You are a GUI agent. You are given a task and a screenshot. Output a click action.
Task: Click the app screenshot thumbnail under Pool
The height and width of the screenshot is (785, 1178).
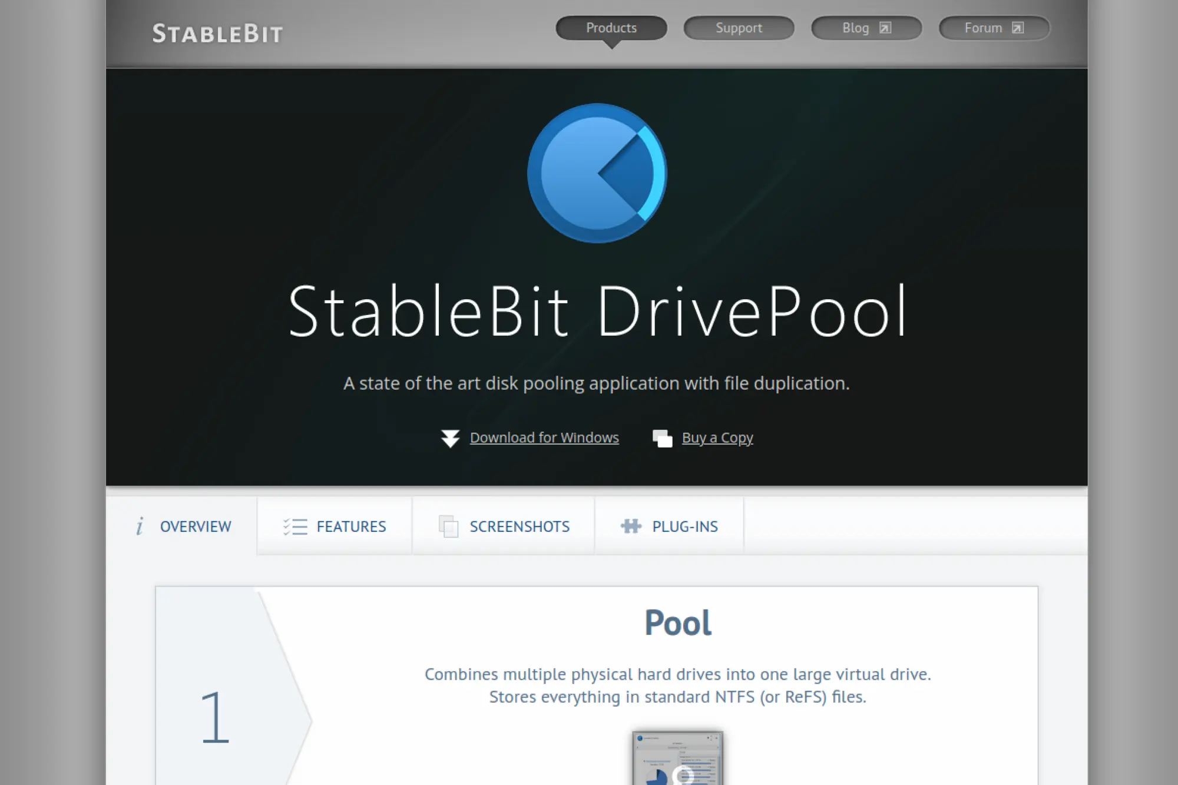click(x=678, y=760)
